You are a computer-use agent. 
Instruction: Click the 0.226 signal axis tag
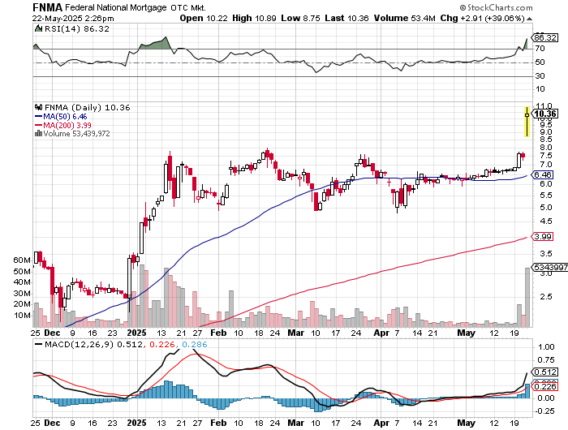[544, 387]
